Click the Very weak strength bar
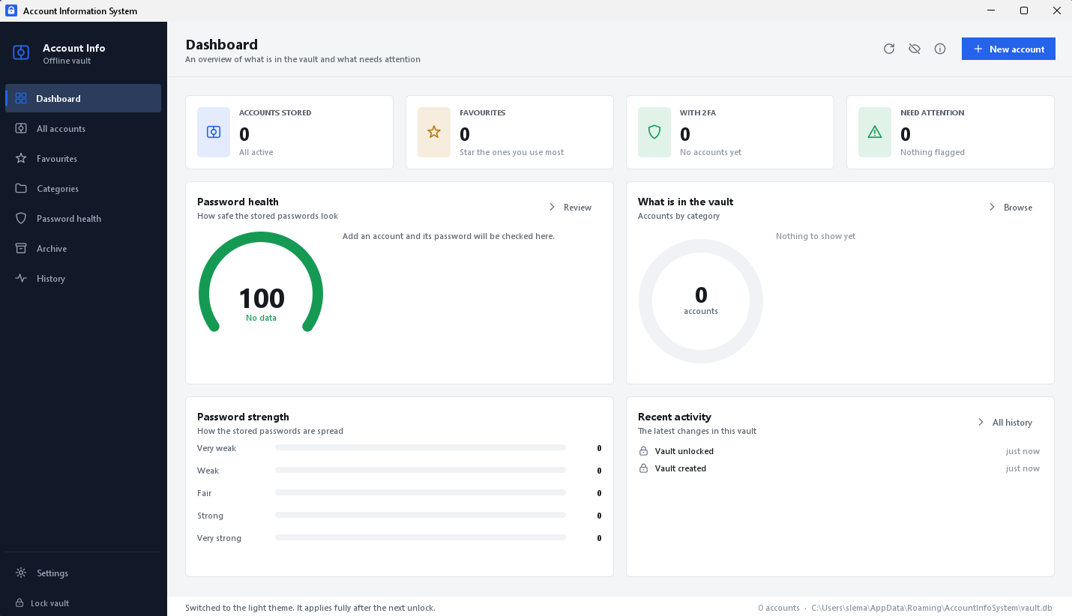The image size is (1072, 616). tap(421, 448)
